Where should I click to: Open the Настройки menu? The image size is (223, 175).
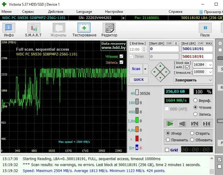[x=114, y=12]
